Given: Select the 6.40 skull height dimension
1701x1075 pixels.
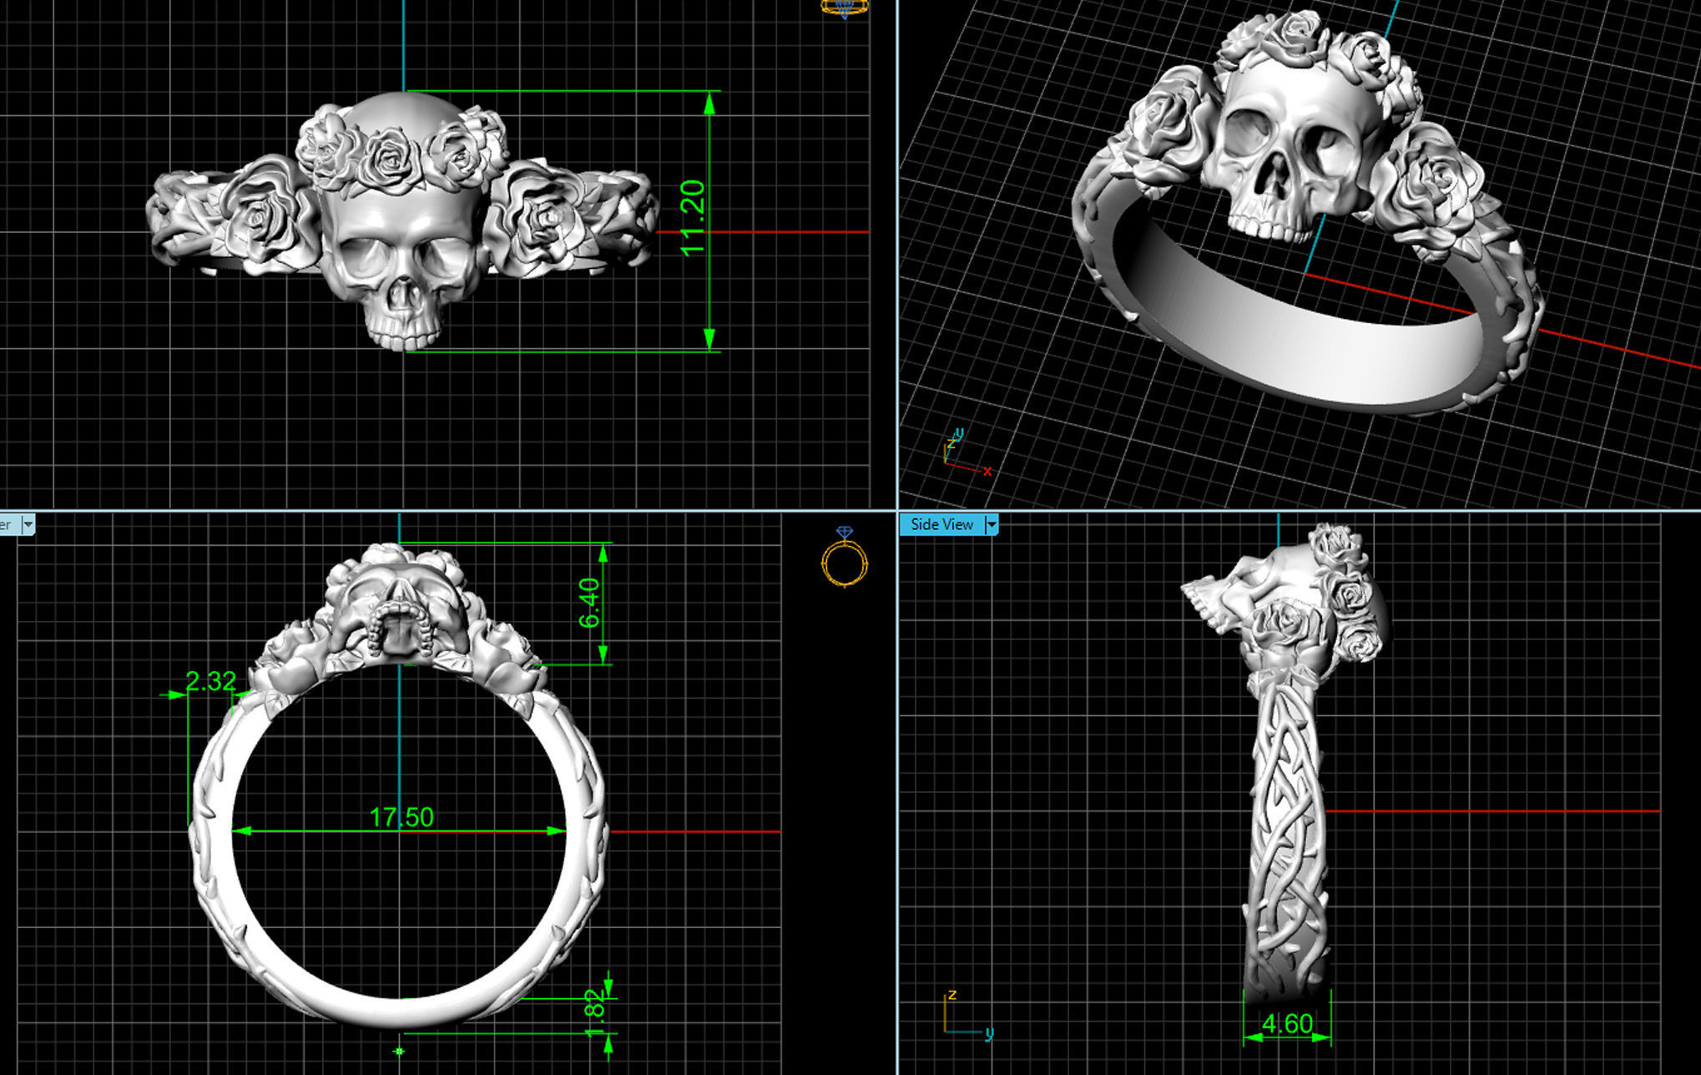Looking at the screenshot, I should tap(589, 603).
